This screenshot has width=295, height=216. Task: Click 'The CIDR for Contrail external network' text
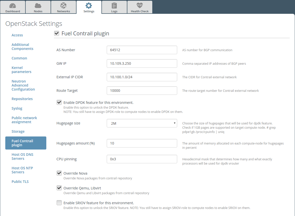tap(209, 77)
